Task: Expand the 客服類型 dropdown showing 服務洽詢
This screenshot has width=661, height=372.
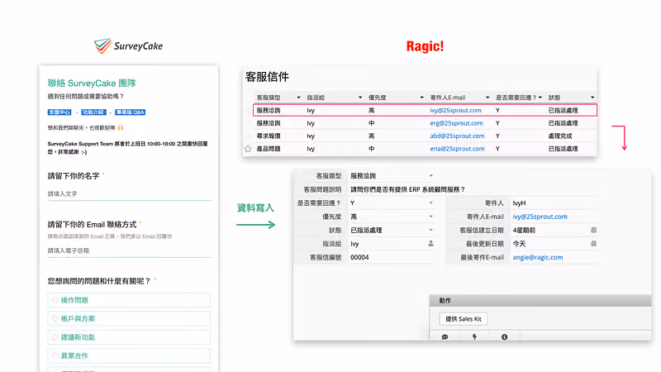Action: click(x=430, y=175)
